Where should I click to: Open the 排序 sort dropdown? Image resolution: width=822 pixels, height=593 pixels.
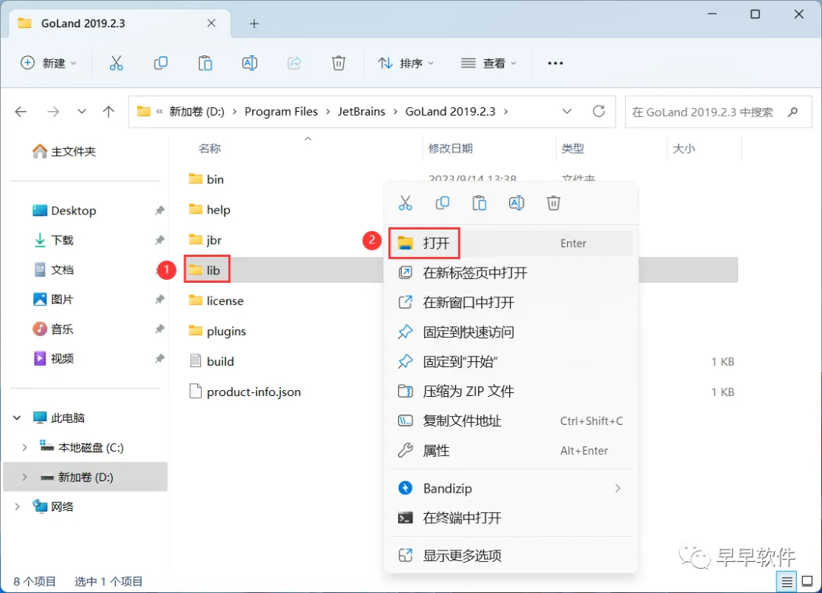coord(406,63)
